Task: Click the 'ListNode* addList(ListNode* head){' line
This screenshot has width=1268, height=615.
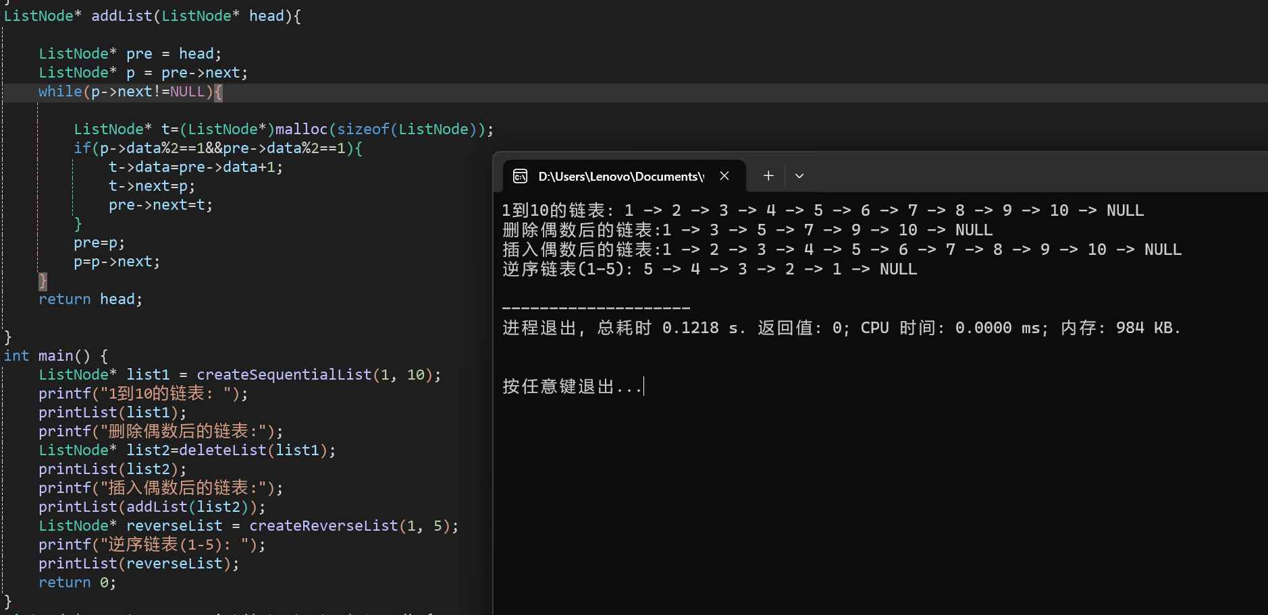Action: coord(153,16)
